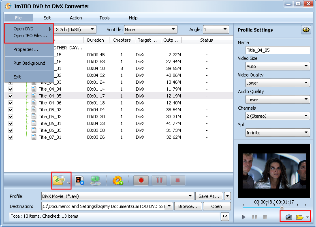Uncheck the Title_04_04 checkbox
Screen dimensions: 316x227
tap(11, 89)
